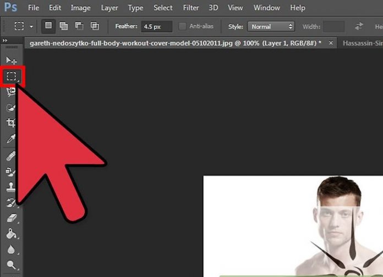
Task: Enable Intersect with selection mode
Action: [95, 26]
